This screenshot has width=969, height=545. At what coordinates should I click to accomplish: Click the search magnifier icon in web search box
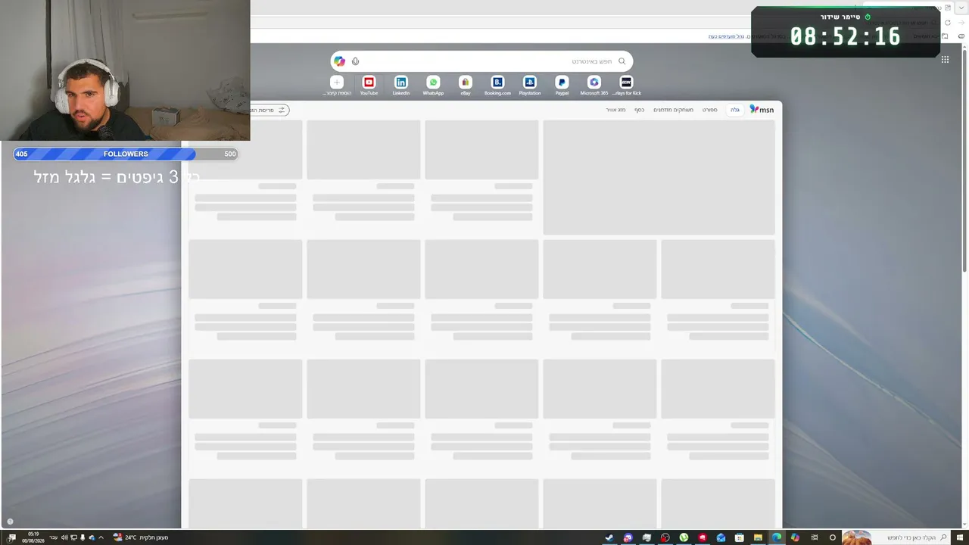[622, 61]
